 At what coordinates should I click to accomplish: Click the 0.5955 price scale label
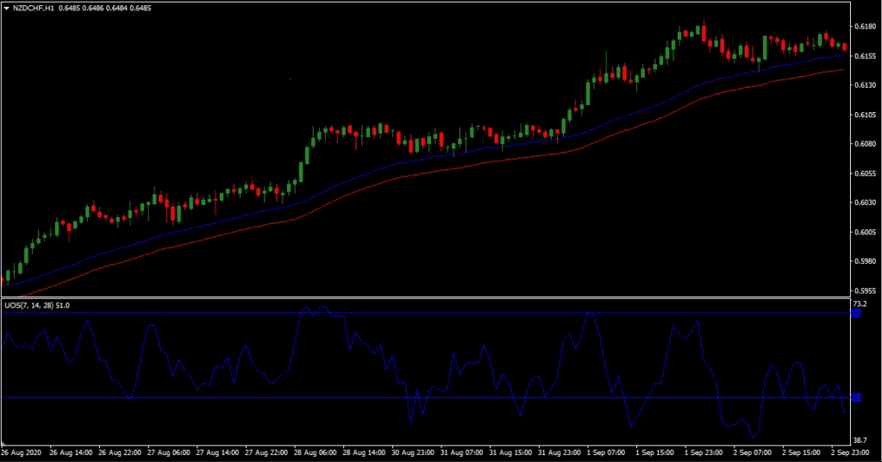(x=863, y=291)
